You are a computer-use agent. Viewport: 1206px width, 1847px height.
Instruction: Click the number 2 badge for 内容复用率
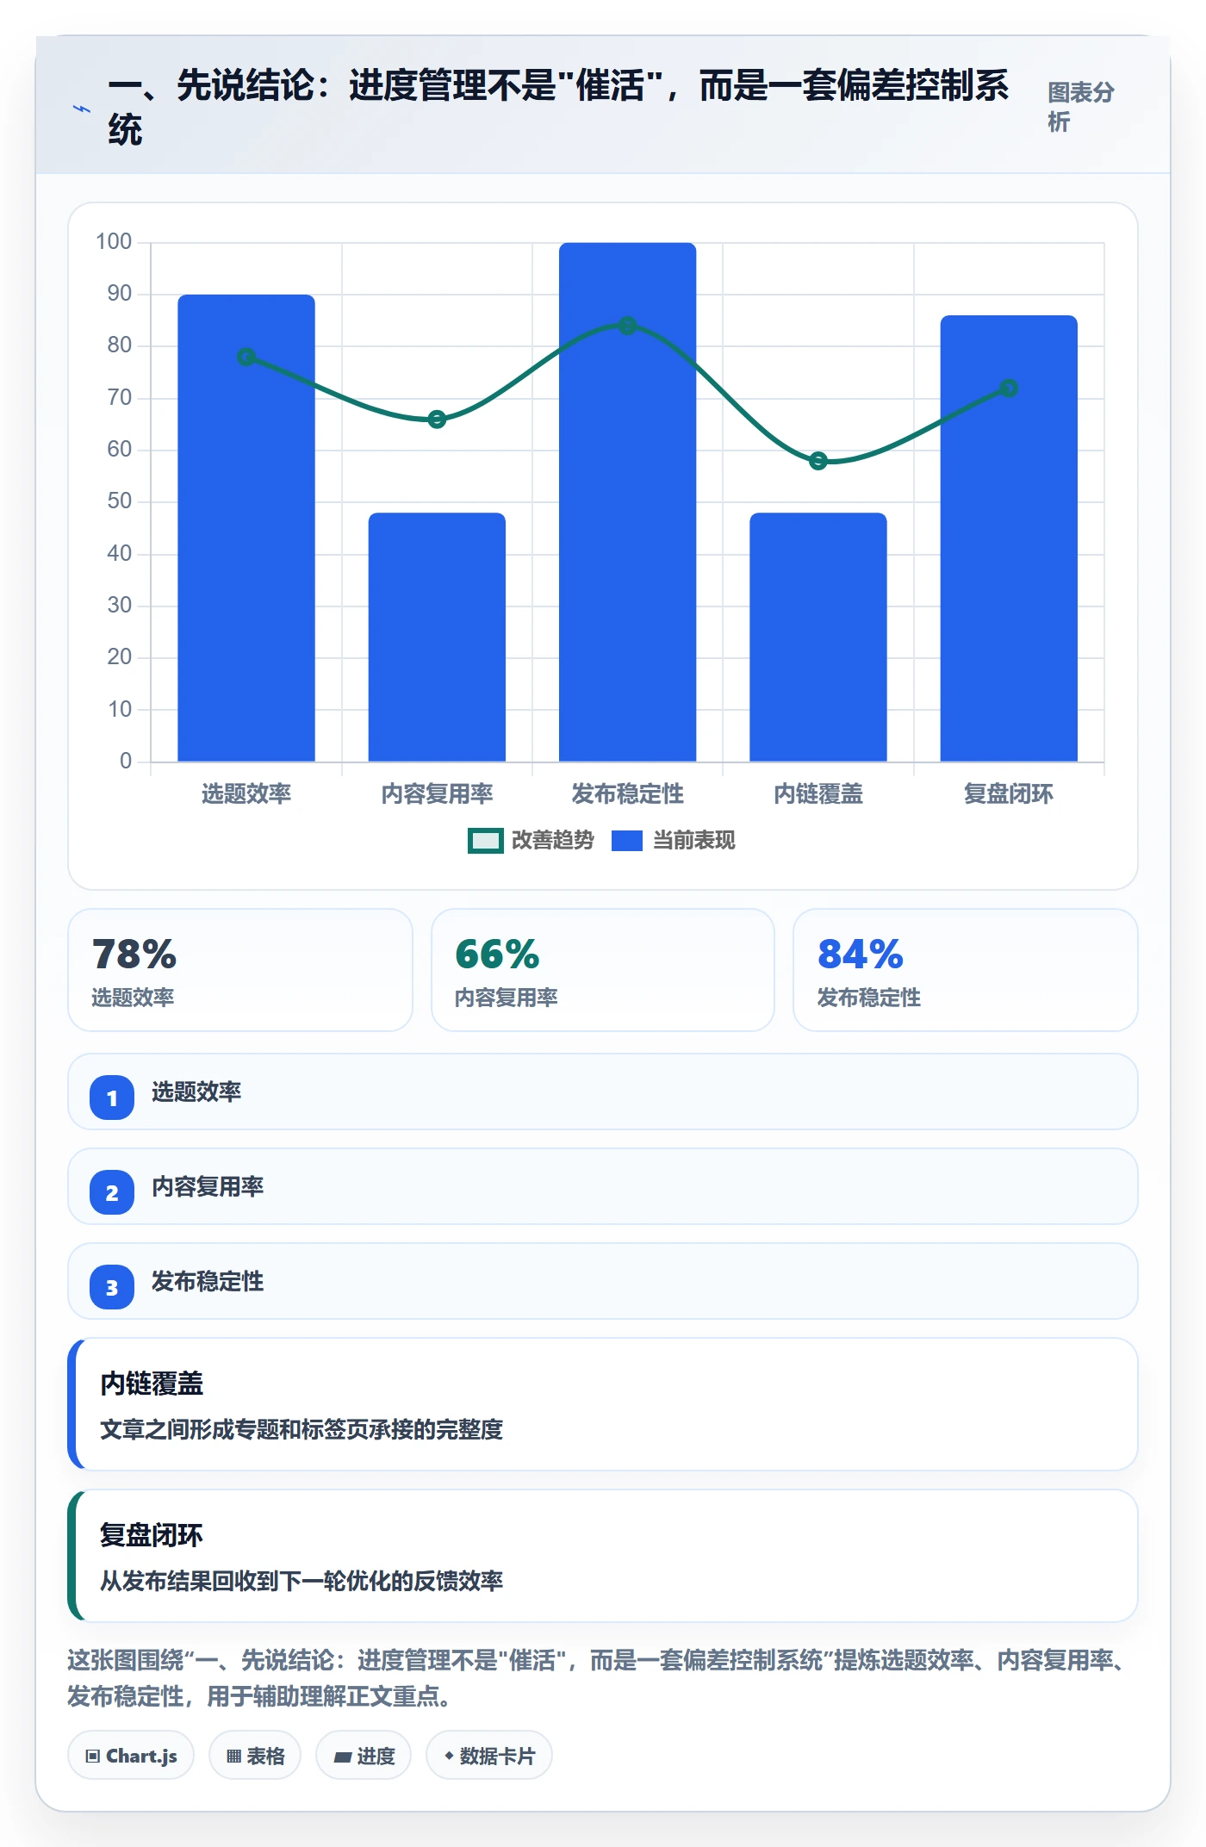[x=112, y=1192]
